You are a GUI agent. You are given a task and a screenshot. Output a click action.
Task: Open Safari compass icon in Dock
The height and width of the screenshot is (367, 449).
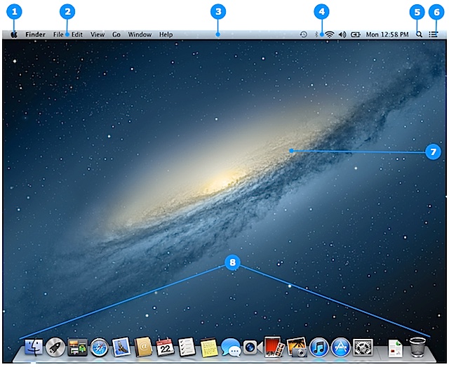pos(100,347)
